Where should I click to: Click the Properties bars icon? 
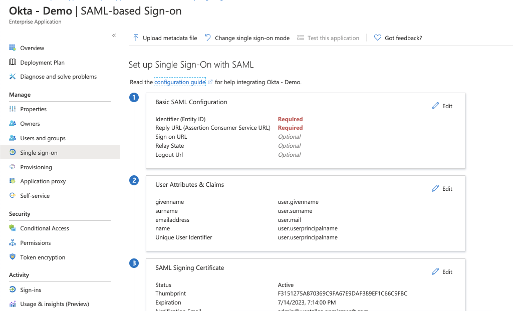point(13,109)
